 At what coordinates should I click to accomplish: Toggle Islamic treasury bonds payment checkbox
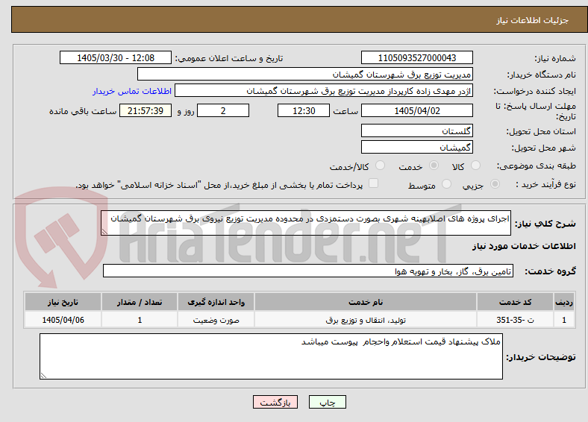coord(373,183)
